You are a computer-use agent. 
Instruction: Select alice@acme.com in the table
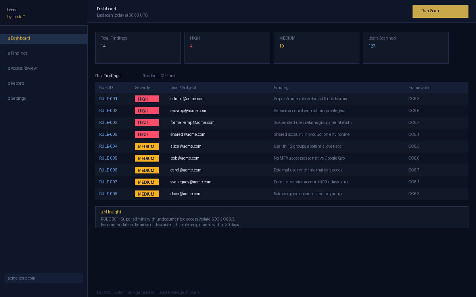pyautogui.click(x=186, y=146)
